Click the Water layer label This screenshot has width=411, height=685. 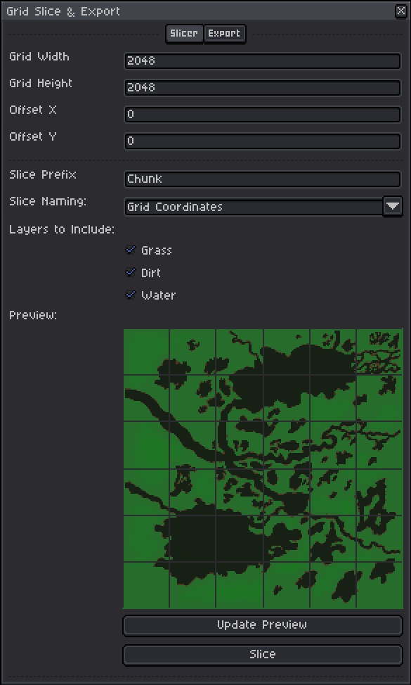[158, 295]
